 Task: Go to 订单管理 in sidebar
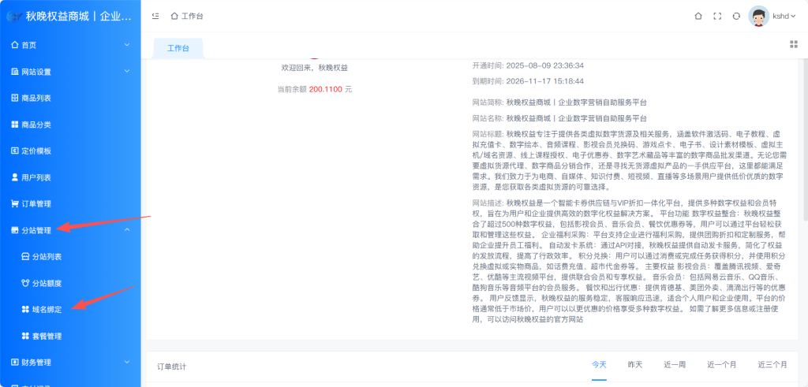coord(36,204)
